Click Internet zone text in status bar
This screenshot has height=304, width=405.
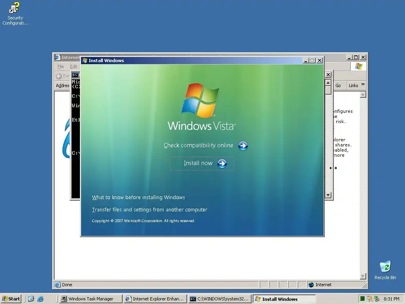(324, 285)
